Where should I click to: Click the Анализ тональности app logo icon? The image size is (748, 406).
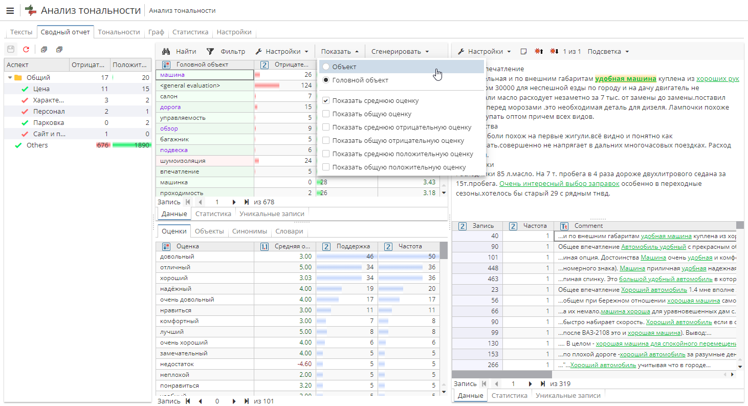31,10
